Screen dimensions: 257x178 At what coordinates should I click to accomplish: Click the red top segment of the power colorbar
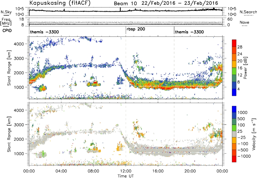coord(234,43)
